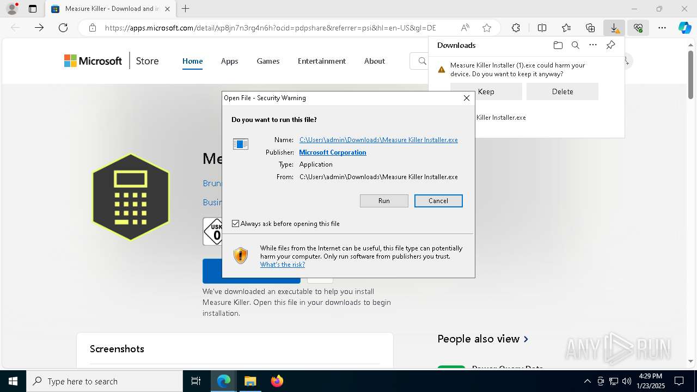
Task: Close the Measure Killer tab
Action: (168, 9)
